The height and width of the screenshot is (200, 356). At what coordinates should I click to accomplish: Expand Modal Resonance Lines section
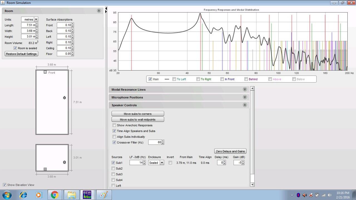[x=245, y=89]
